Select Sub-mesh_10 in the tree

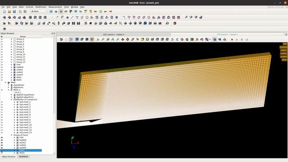[26, 125]
